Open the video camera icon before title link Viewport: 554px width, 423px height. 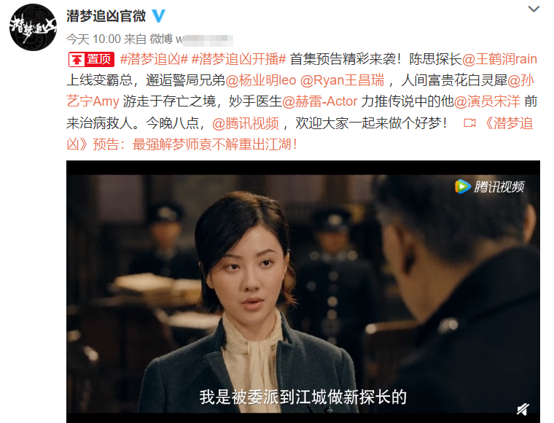pos(469,123)
